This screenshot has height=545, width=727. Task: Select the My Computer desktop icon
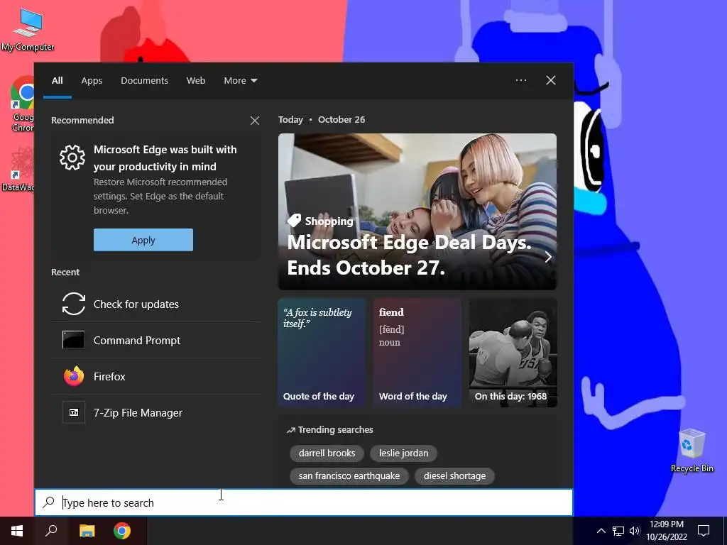click(28, 30)
